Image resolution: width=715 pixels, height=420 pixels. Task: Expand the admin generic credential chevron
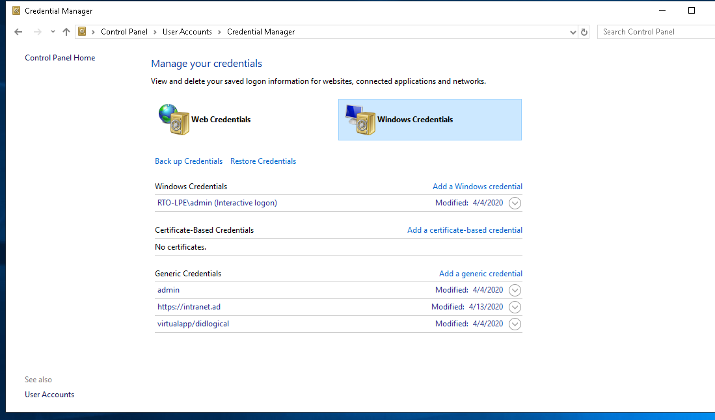click(515, 290)
